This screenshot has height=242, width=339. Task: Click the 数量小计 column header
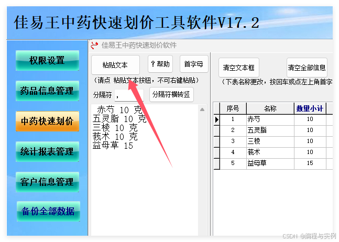coord(310,108)
